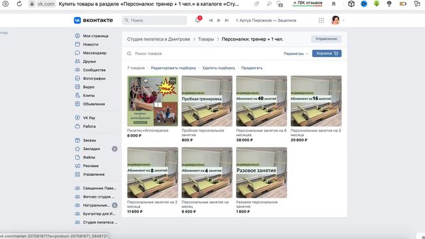This screenshot has height=239, width=425.
Task: Open Мессенджер in the sidebar
Action: (x=91, y=53)
